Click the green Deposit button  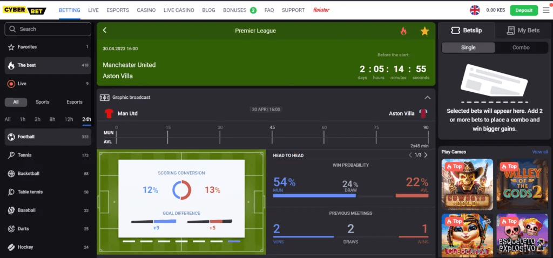click(524, 10)
